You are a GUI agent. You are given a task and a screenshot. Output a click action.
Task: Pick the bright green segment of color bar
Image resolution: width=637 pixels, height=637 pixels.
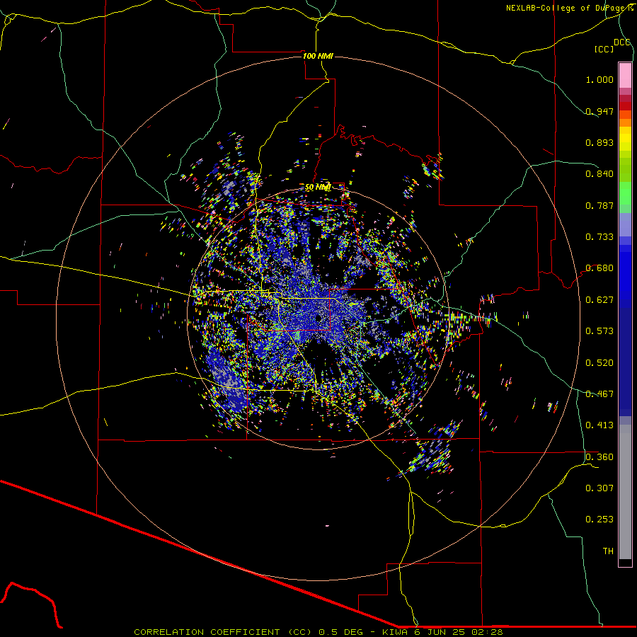click(x=625, y=193)
